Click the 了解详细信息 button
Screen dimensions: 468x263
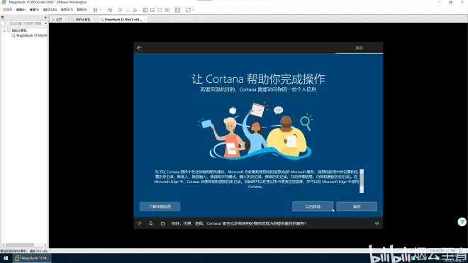click(160, 206)
